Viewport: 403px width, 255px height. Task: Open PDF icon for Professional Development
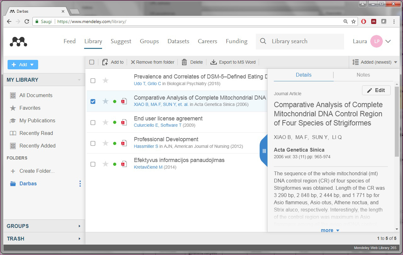[124, 143]
